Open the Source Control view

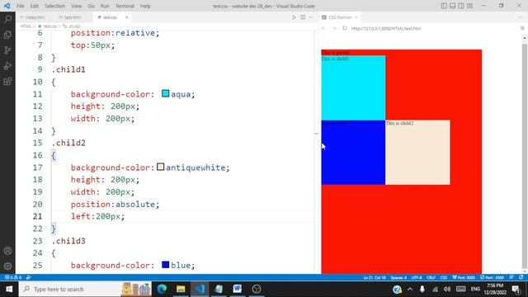tap(7, 50)
